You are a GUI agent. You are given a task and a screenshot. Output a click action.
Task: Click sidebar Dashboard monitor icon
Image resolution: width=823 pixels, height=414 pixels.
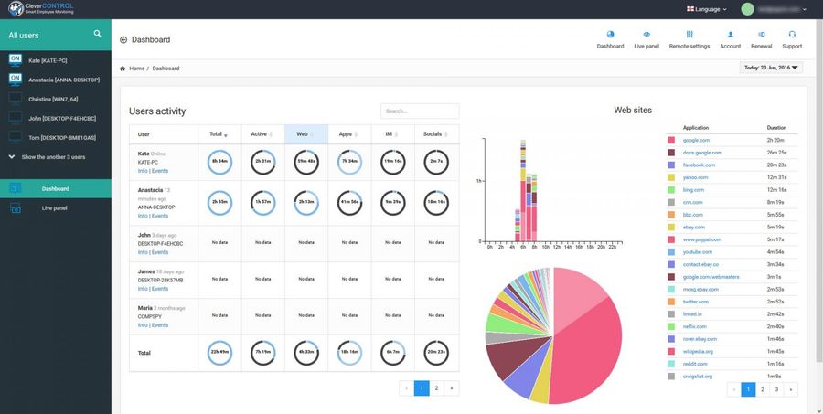(16, 188)
